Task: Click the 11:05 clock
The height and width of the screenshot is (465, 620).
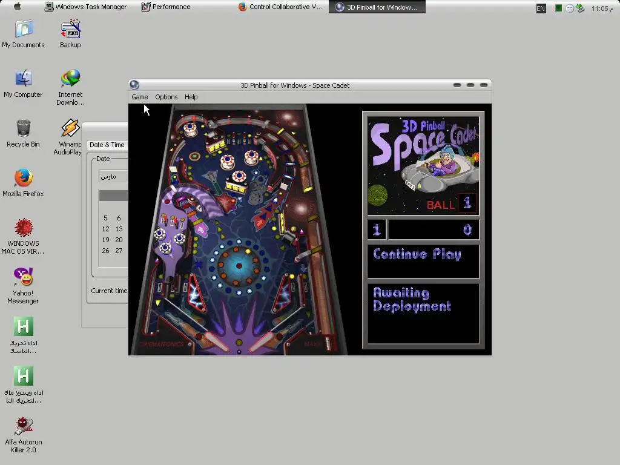Action: click(602, 8)
